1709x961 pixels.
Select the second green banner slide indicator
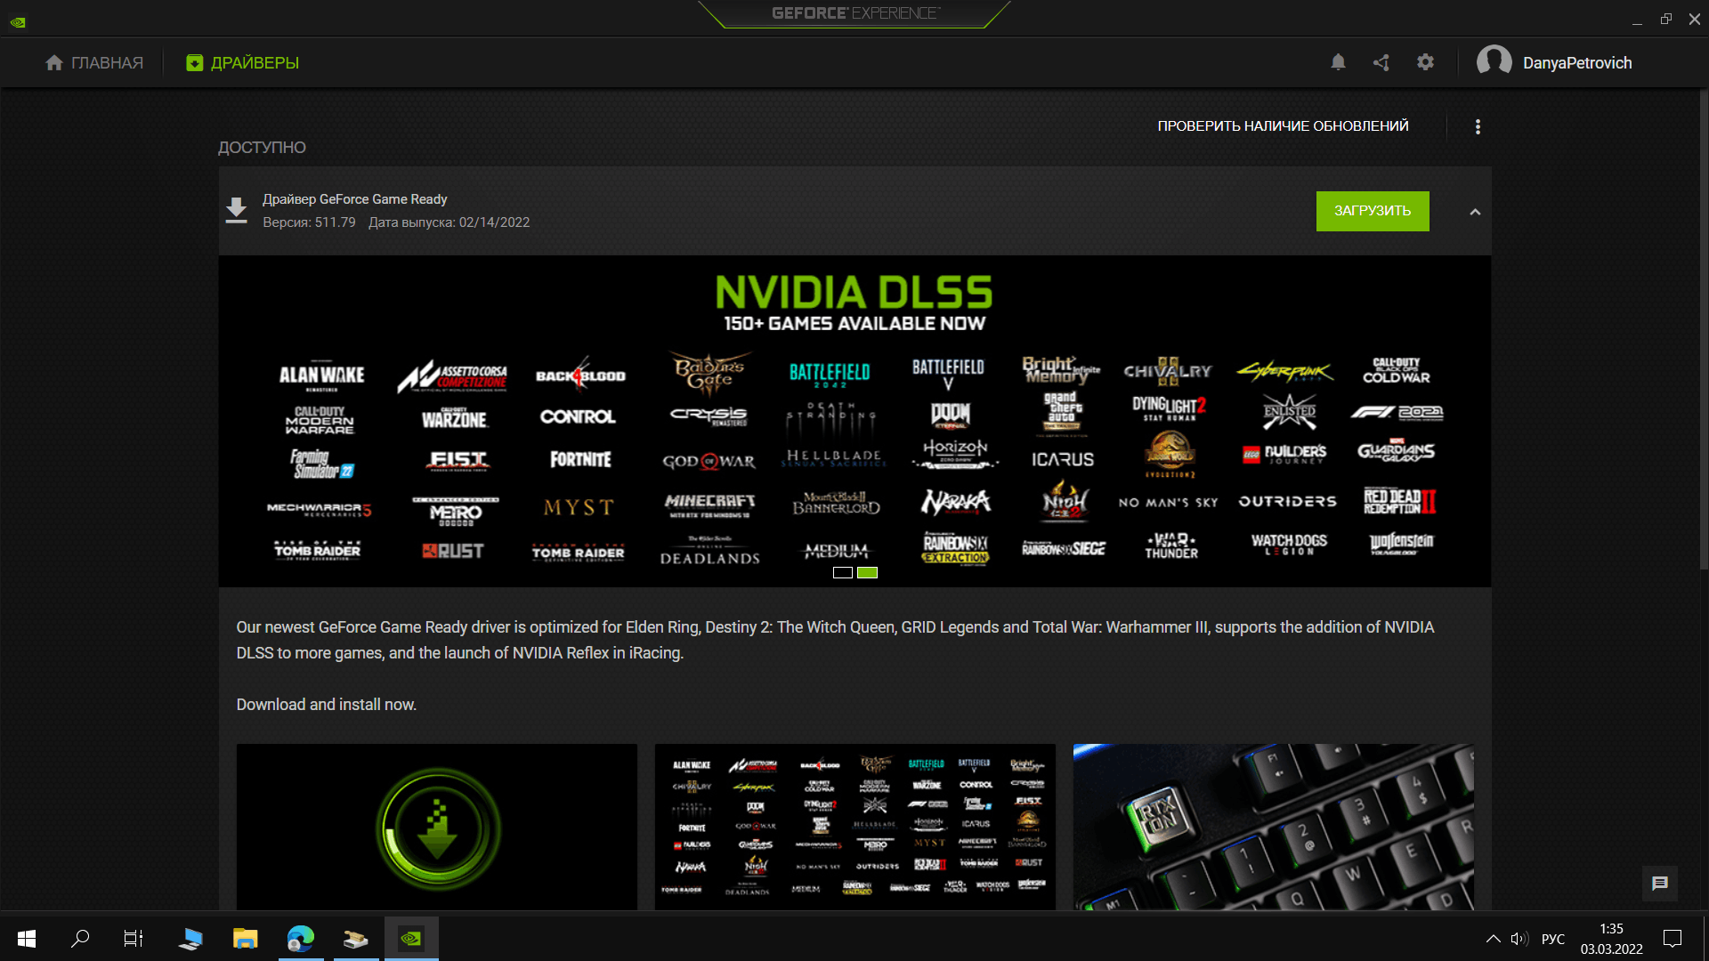(867, 573)
